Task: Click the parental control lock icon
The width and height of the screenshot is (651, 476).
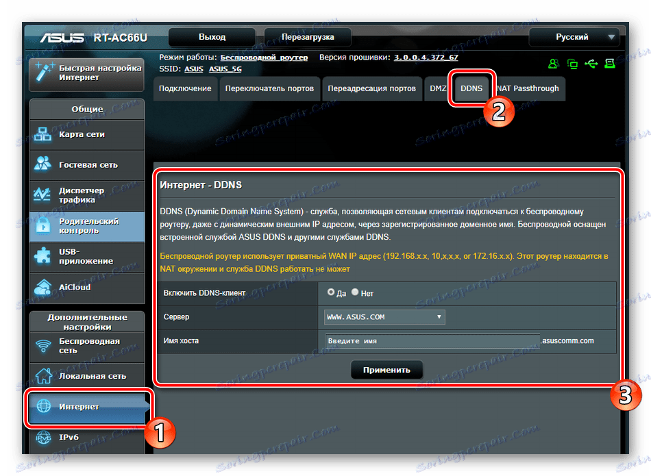Action: [42, 226]
